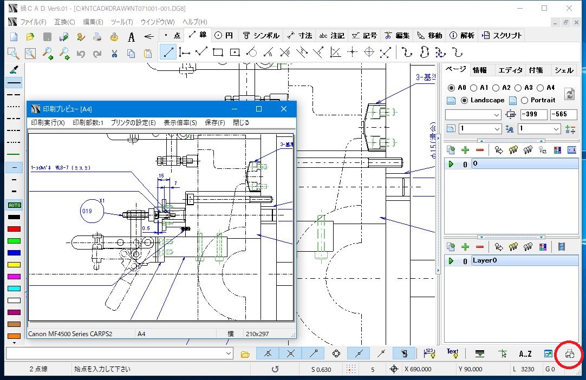Pick the cyan color swatch

14,289
